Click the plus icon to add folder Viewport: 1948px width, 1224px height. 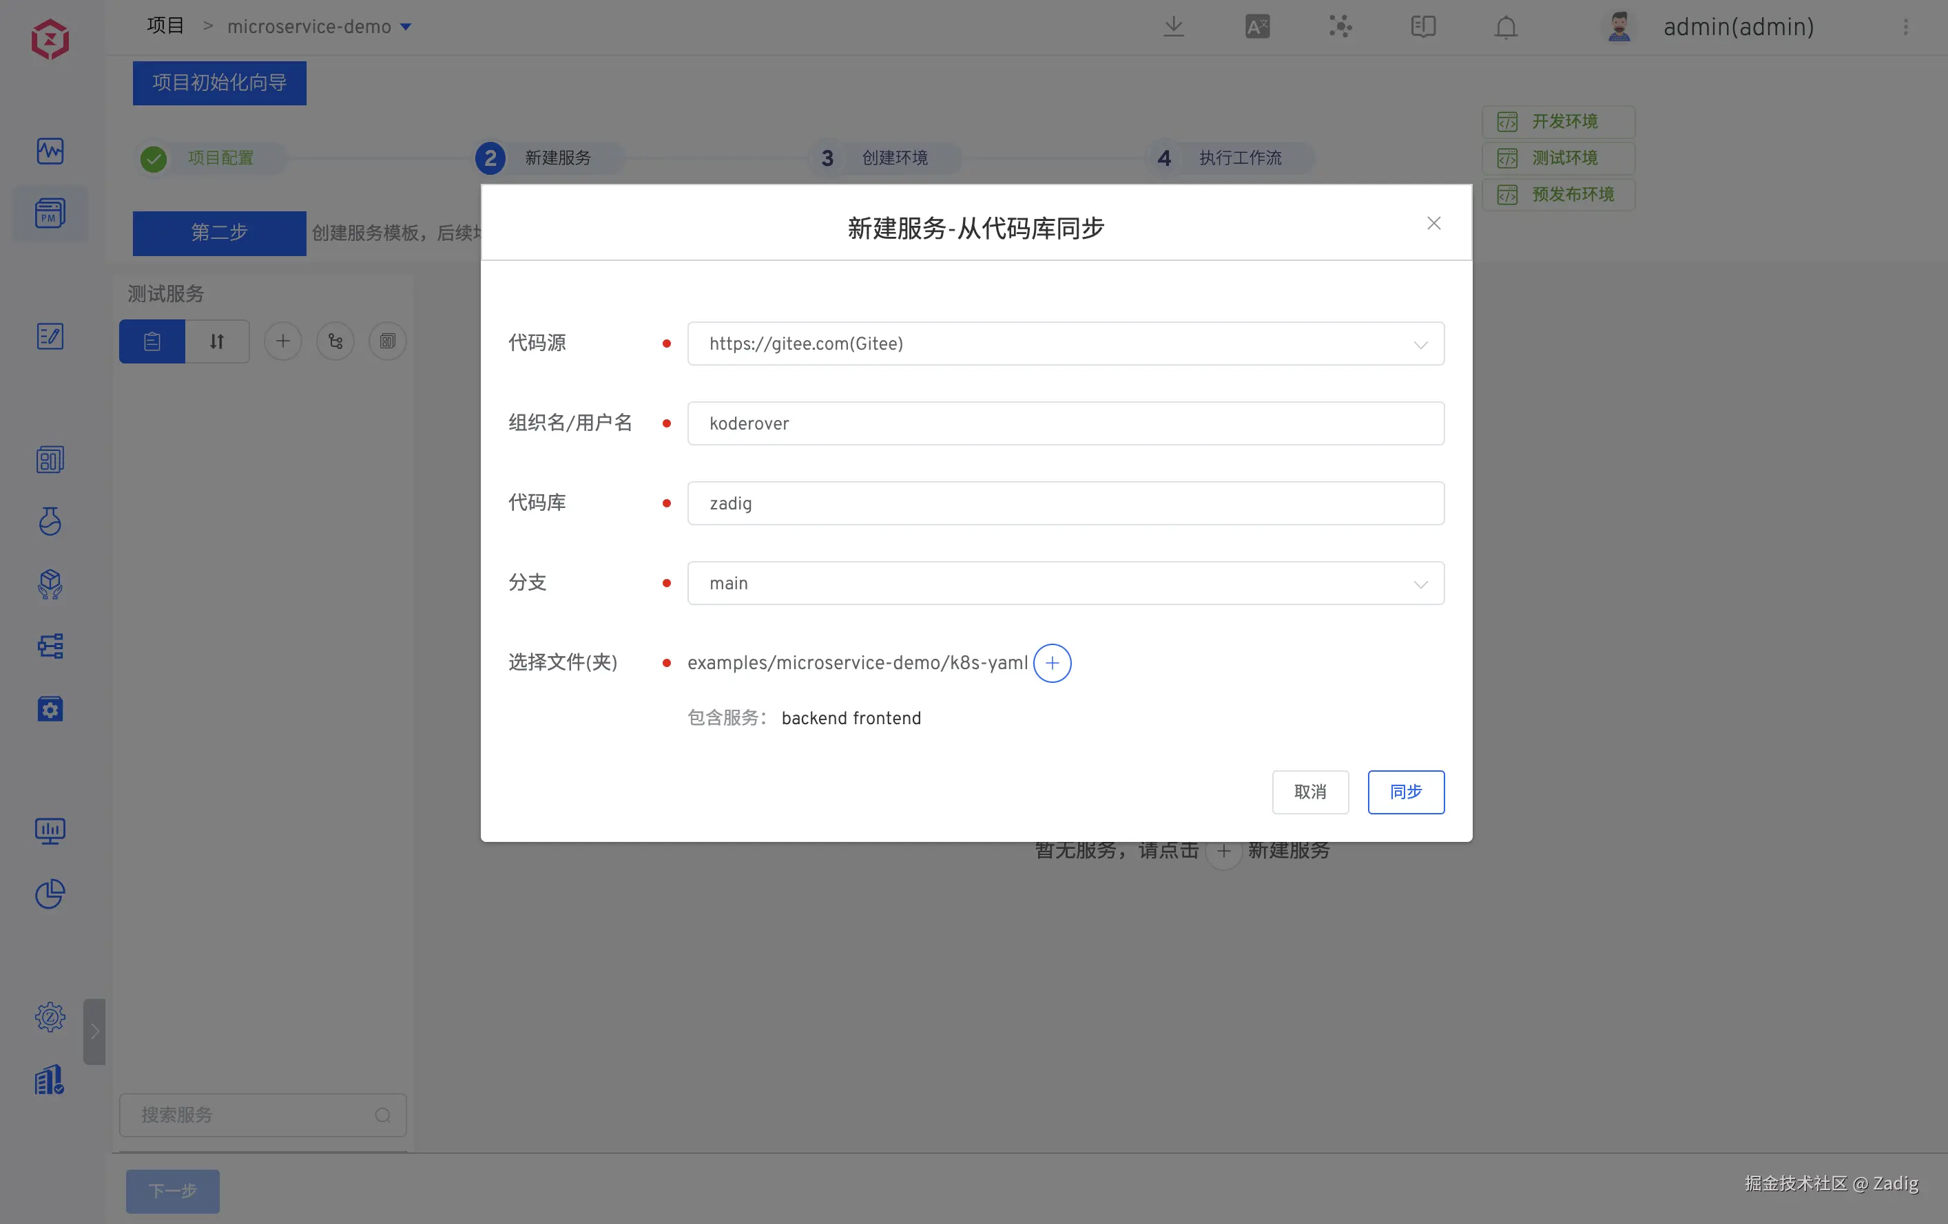(1052, 663)
